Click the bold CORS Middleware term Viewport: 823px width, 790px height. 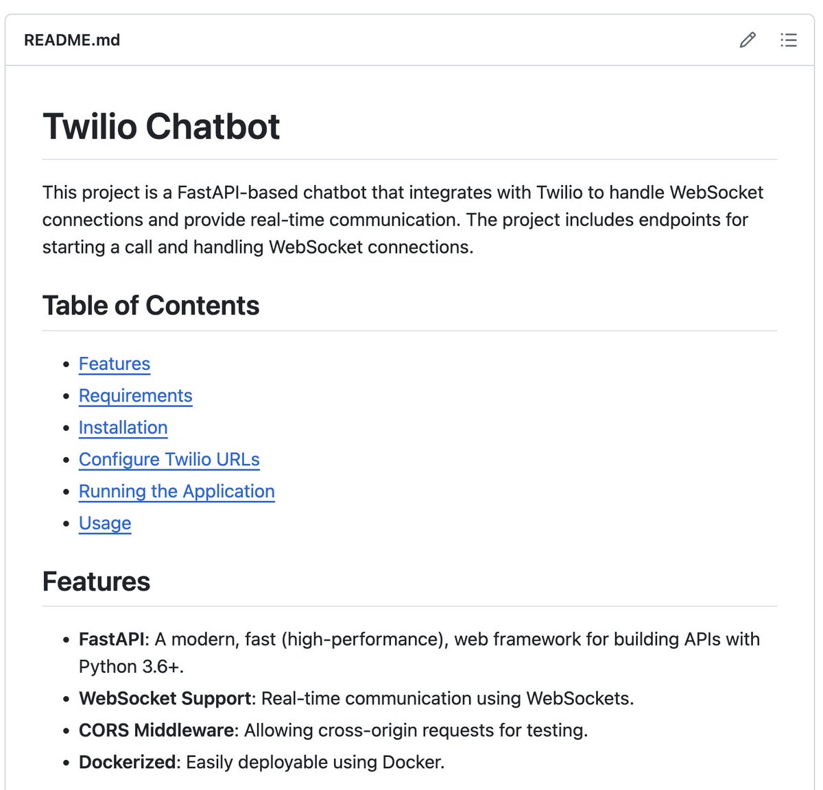pyautogui.click(x=156, y=730)
